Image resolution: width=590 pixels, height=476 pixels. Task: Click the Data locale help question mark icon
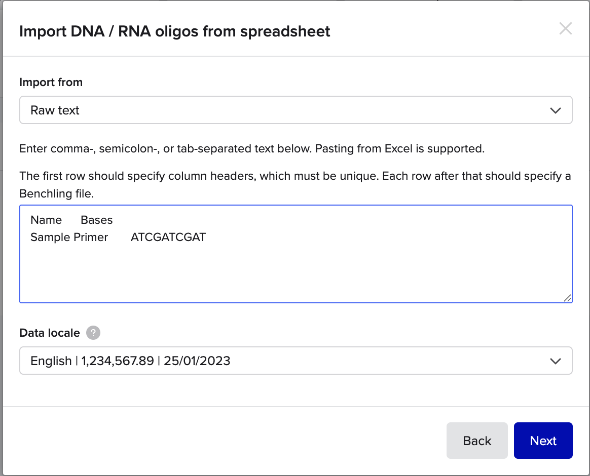pyautogui.click(x=93, y=333)
